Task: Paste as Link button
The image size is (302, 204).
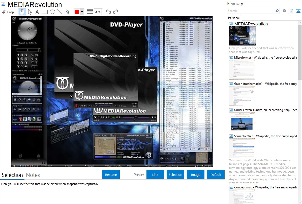Action: pos(155,175)
